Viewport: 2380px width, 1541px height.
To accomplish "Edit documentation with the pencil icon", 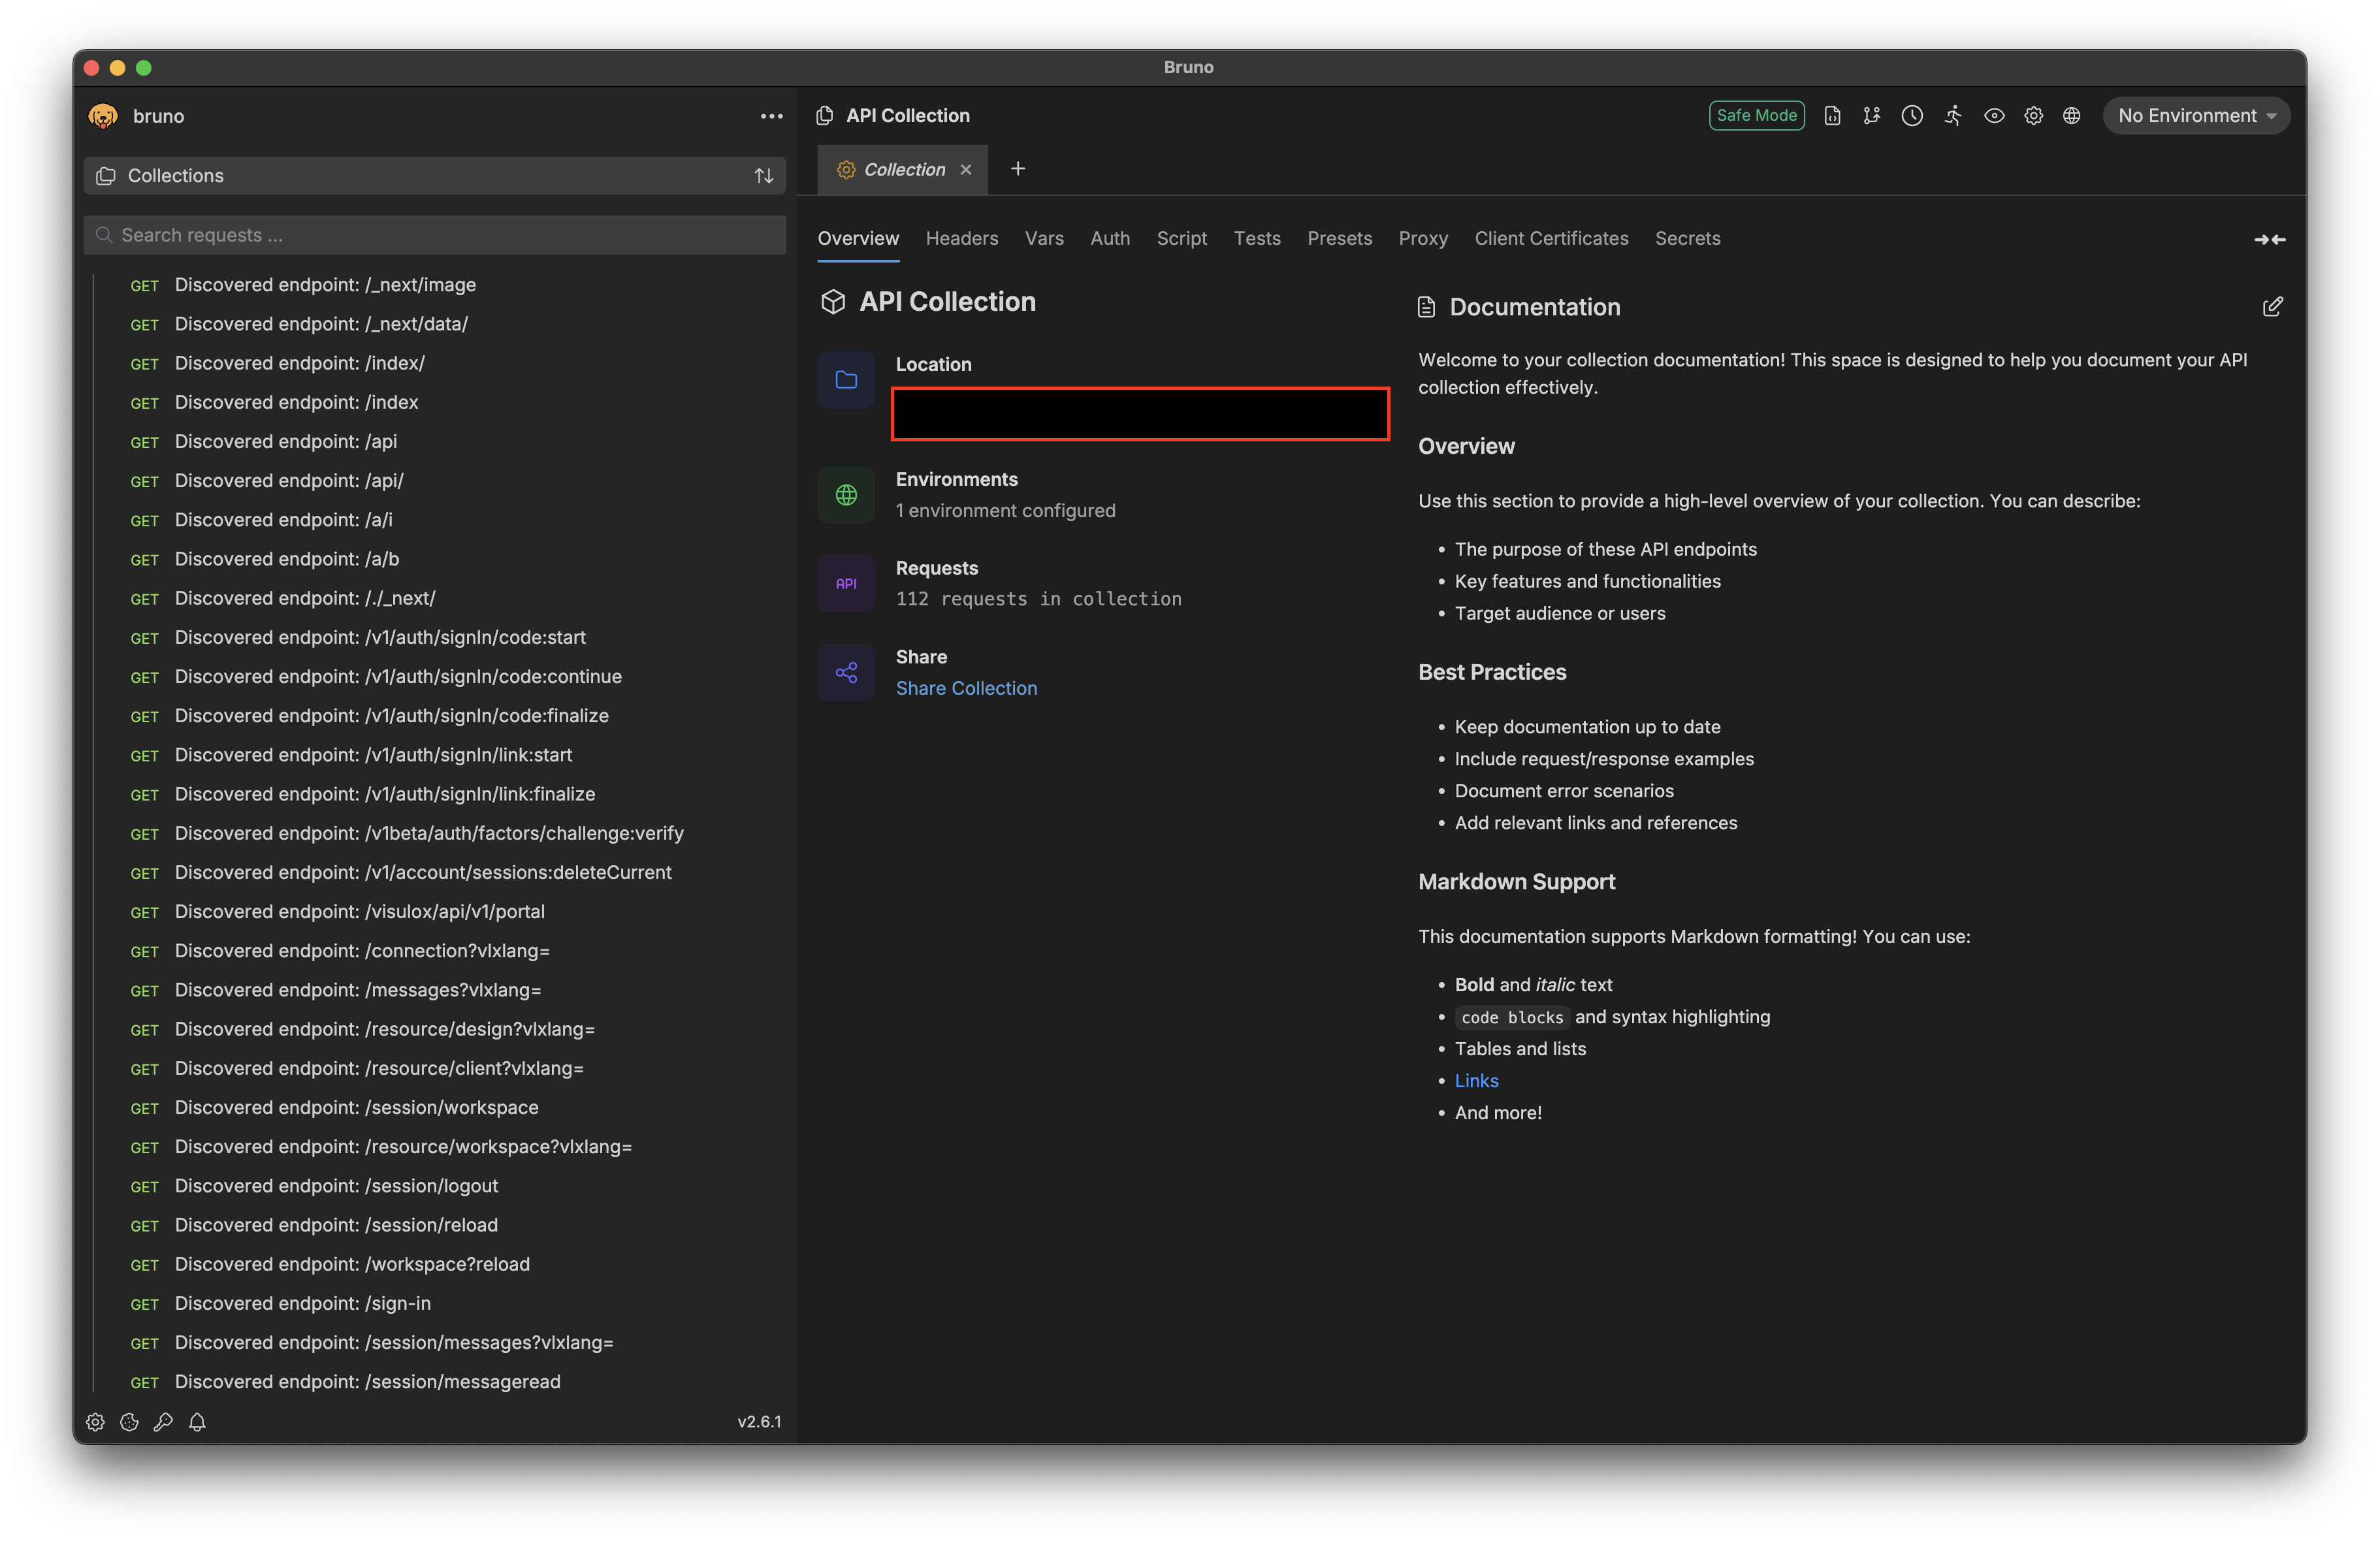I will coord(2273,307).
